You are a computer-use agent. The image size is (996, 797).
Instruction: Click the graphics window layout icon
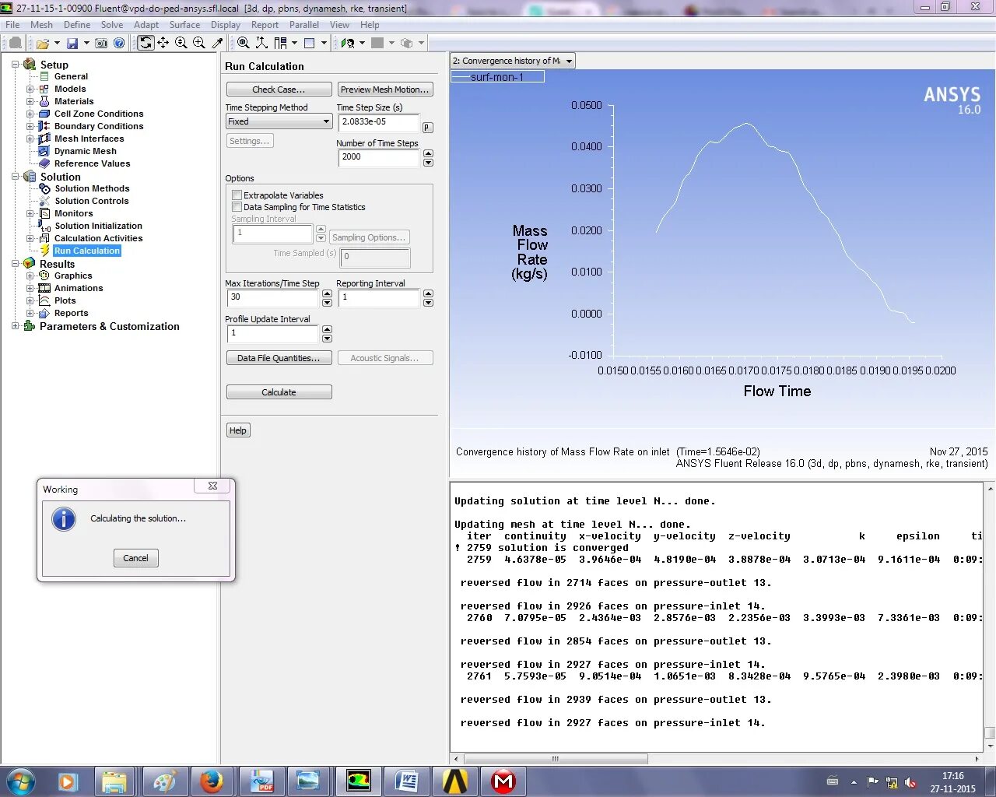(309, 44)
